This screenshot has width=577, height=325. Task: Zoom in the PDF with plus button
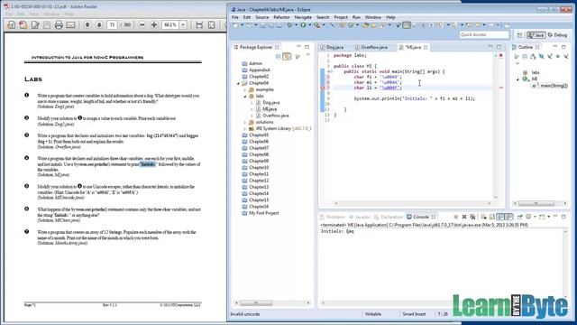[x=154, y=24]
